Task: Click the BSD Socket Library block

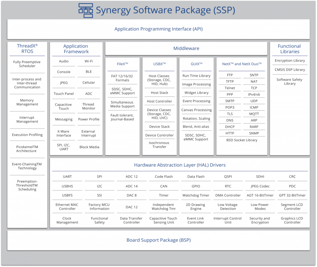Action: [x=242, y=140]
